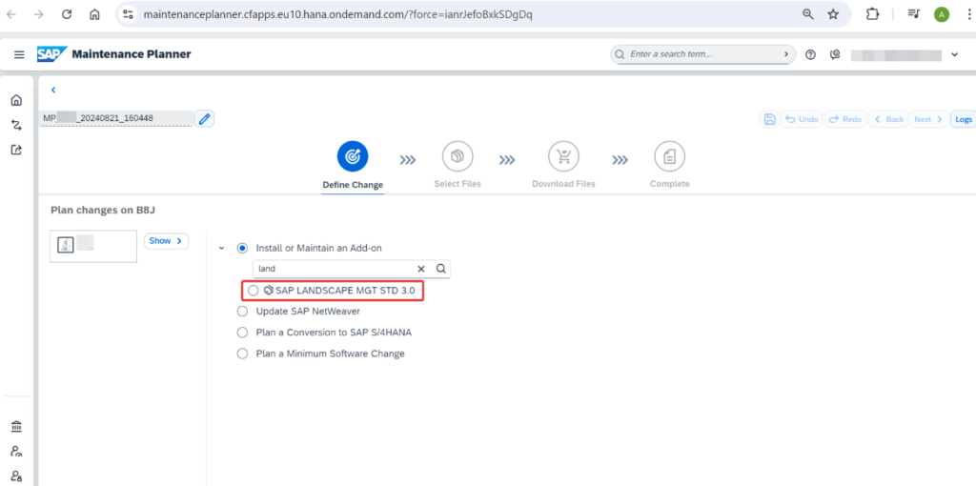Open the transactions arrows sidebar icon
Viewport: 976px width, 486px height.
(x=17, y=125)
